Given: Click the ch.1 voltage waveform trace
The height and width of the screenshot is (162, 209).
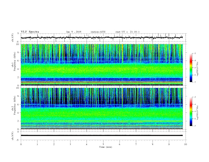Looking at the screenshot, I should [102, 38].
